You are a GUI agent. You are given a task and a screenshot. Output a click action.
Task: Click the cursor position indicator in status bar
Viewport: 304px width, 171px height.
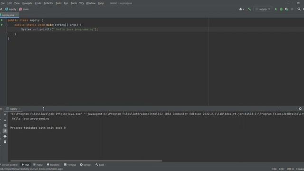coord(274,169)
